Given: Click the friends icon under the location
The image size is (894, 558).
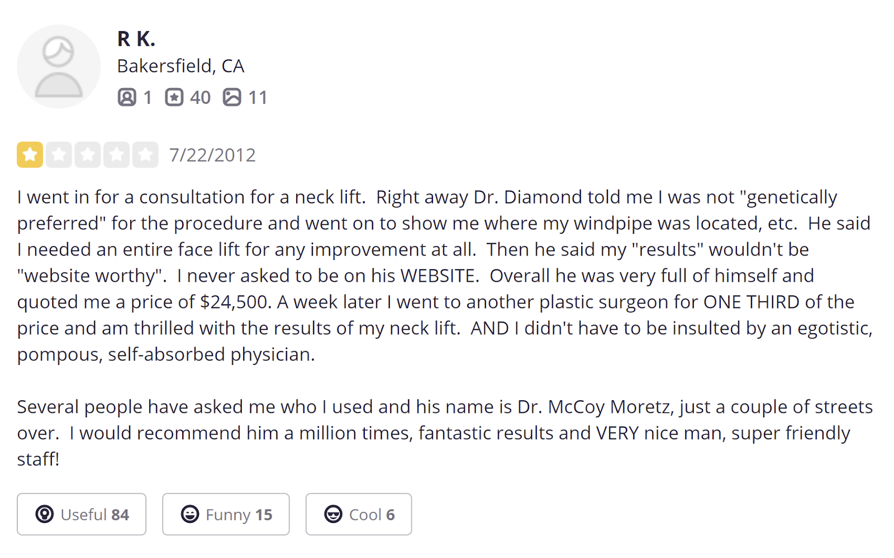Looking at the screenshot, I should point(127,97).
